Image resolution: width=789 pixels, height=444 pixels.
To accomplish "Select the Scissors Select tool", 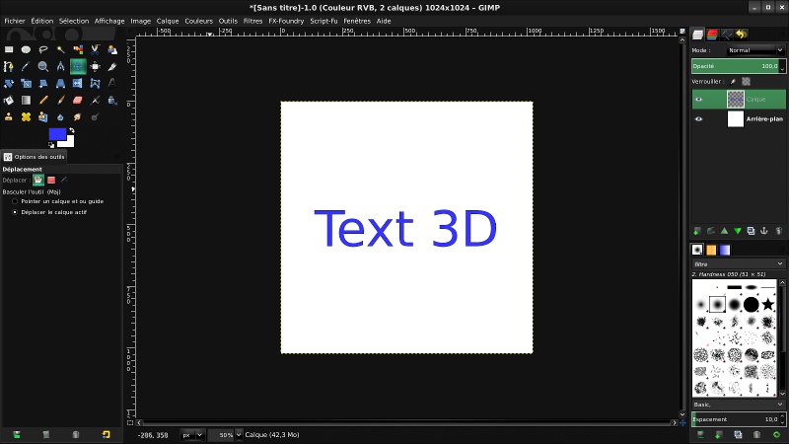I will click(95, 49).
